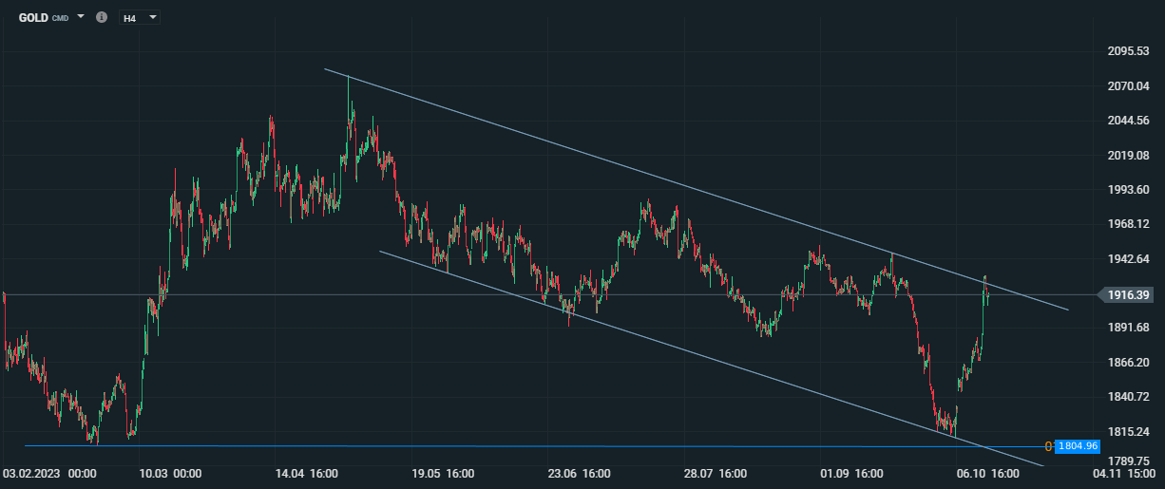Click the 04.11 15:00 time label
Image resolution: width=1165 pixels, height=489 pixels.
1125,473
